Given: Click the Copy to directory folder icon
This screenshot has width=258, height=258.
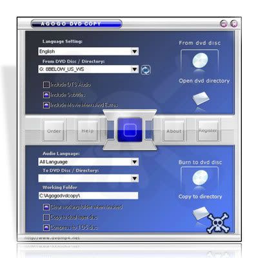Looking at the screenshot, I should point(201,213).
